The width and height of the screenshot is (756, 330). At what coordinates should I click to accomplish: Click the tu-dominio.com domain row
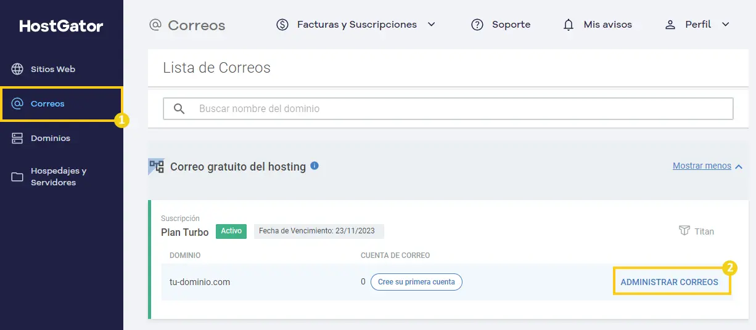coord(446,282)
